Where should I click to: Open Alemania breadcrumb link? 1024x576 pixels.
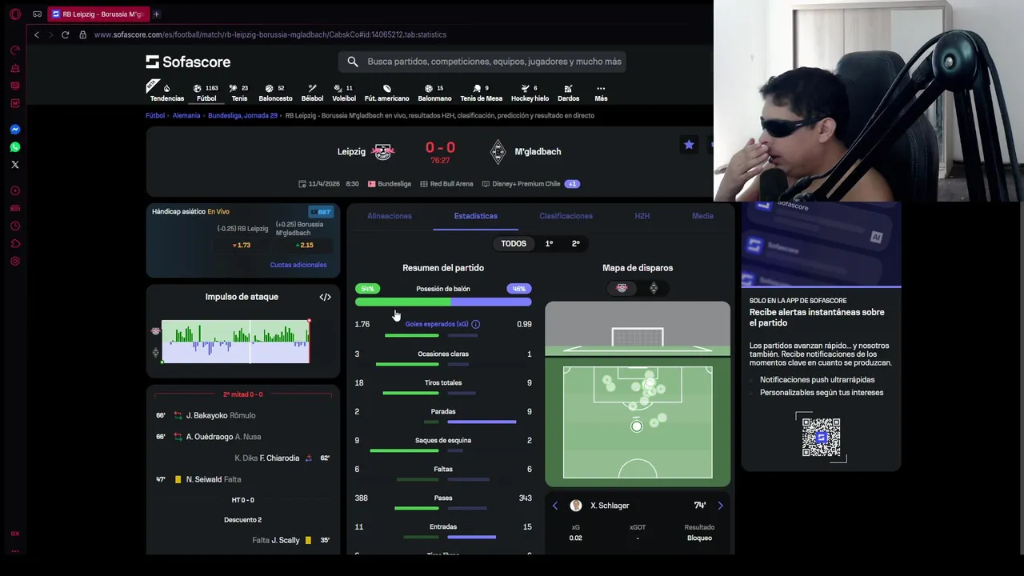pyautogui.click(x=186, y=115)
